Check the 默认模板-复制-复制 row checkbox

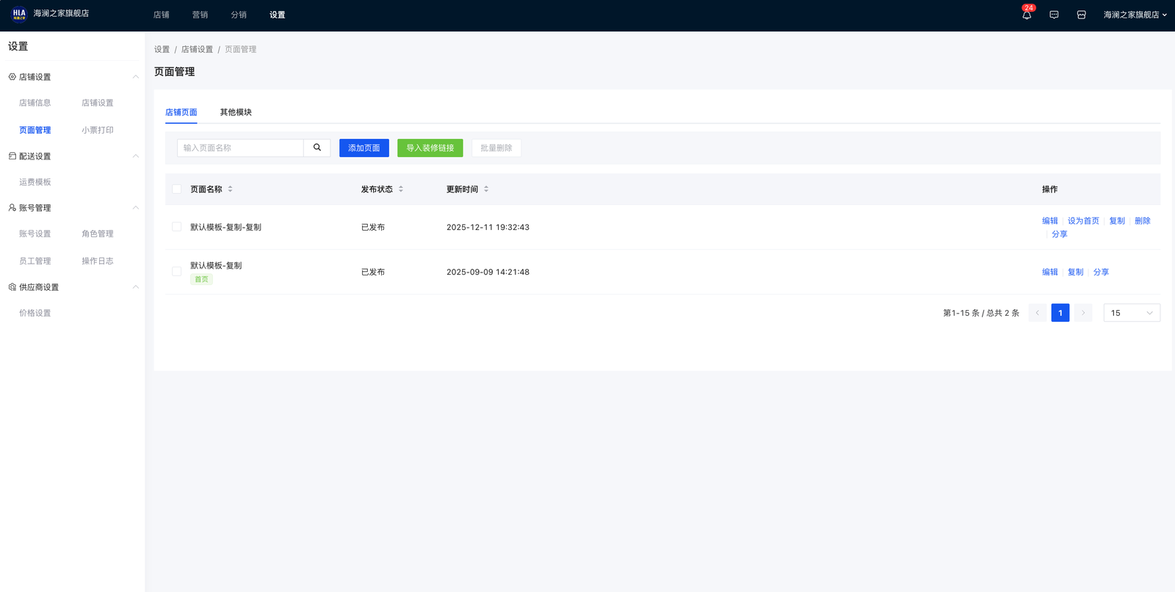point(176,227)
